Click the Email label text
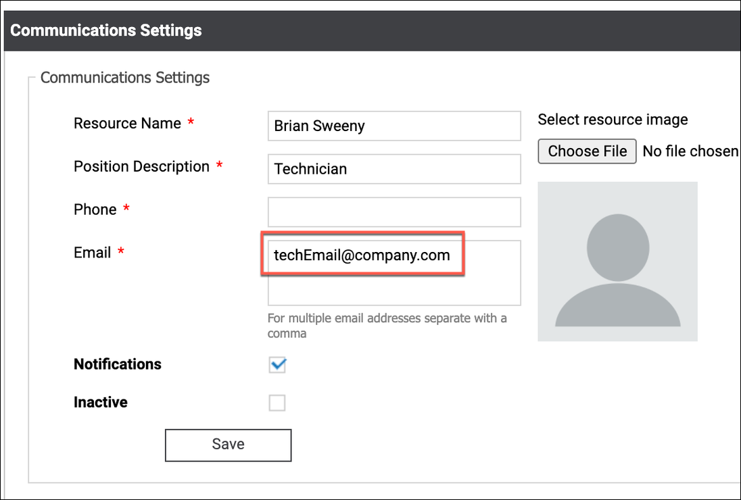This screenshot has height=500, width=741. [93, 253]
